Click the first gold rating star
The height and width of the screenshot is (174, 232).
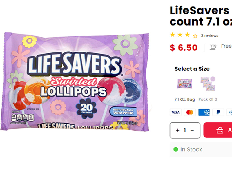(173, 35)
